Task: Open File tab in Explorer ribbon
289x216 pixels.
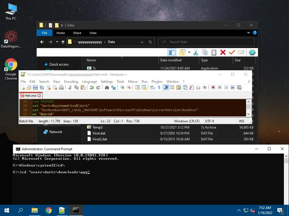Action: pyautogui.click(x=45, y=33)
